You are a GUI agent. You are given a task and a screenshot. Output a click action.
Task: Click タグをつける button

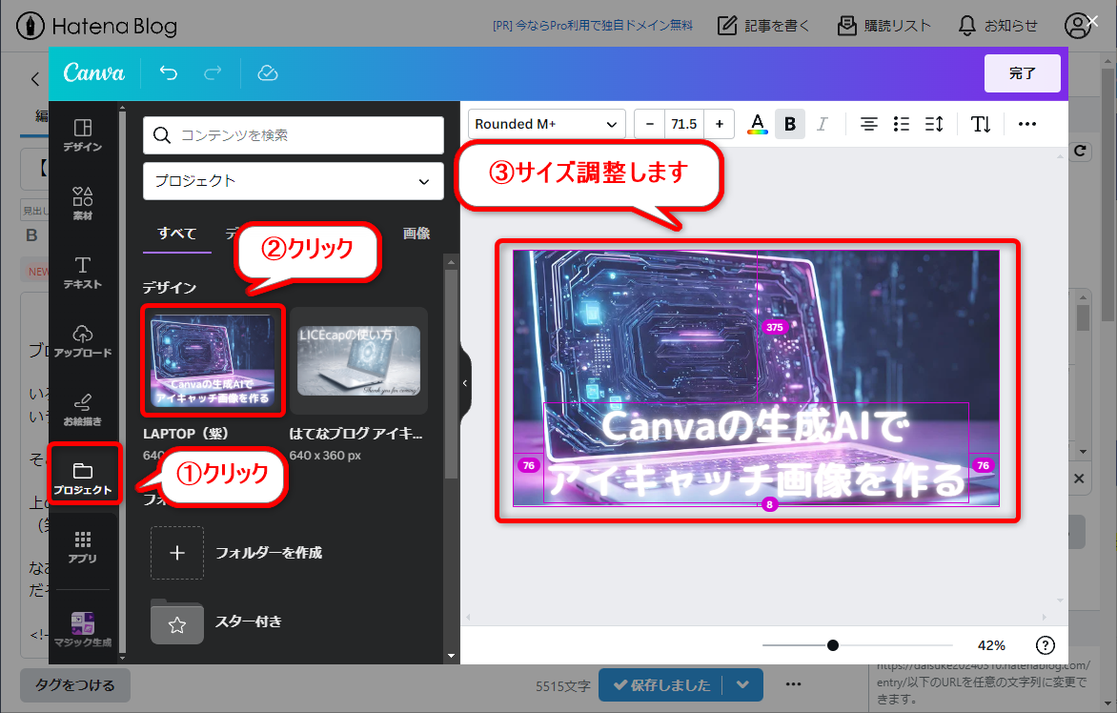[x=74, y=685]
